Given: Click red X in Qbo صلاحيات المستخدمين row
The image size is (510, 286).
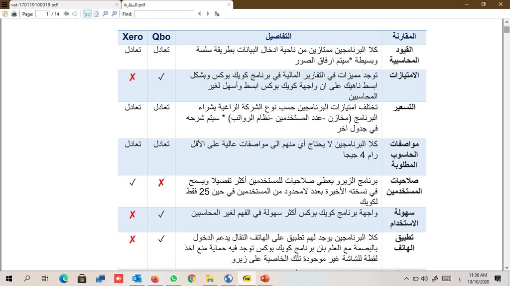Looking at the screenshot, I should point(161,183).
